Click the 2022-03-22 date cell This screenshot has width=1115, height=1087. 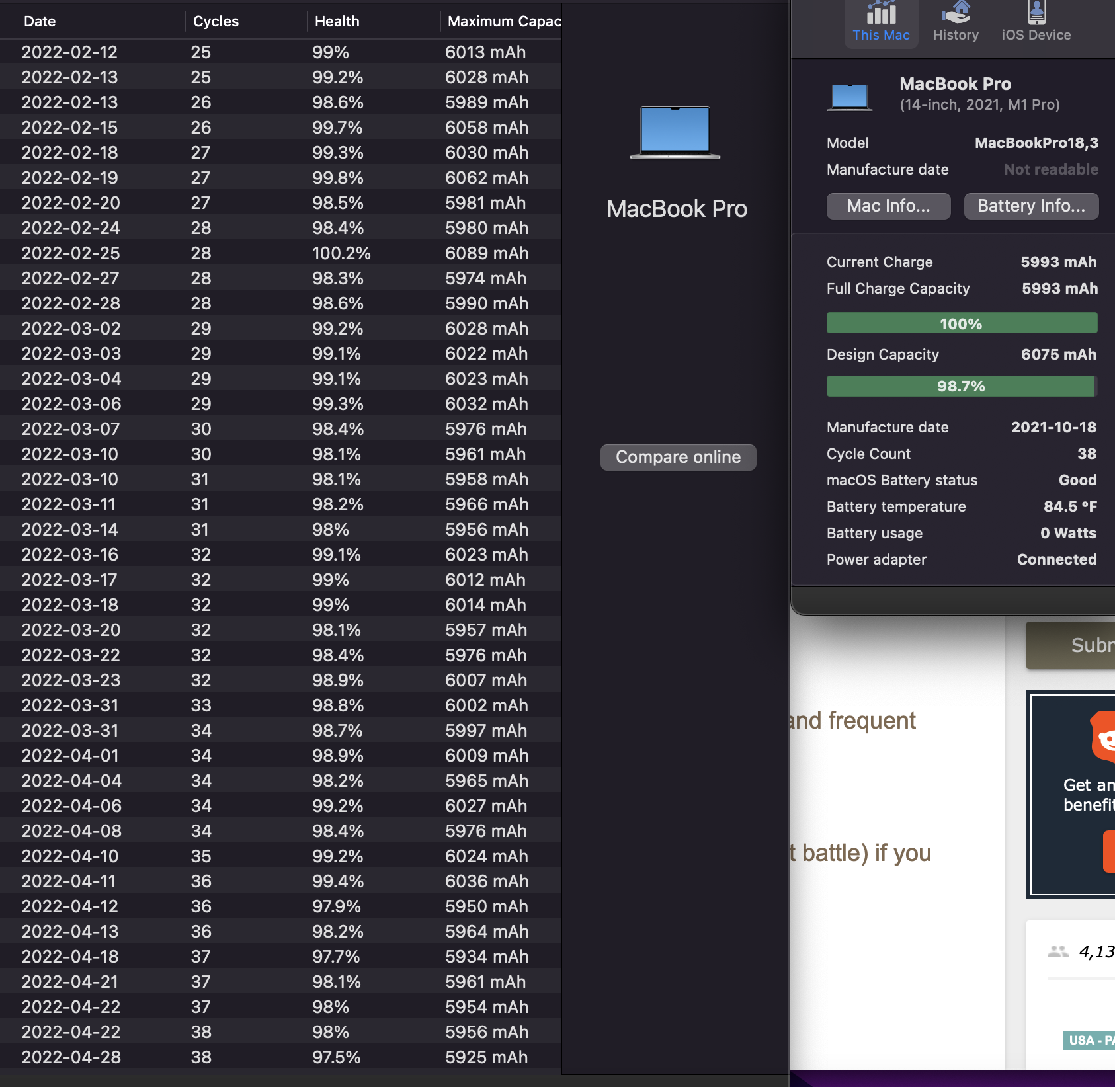coord(71,655)
